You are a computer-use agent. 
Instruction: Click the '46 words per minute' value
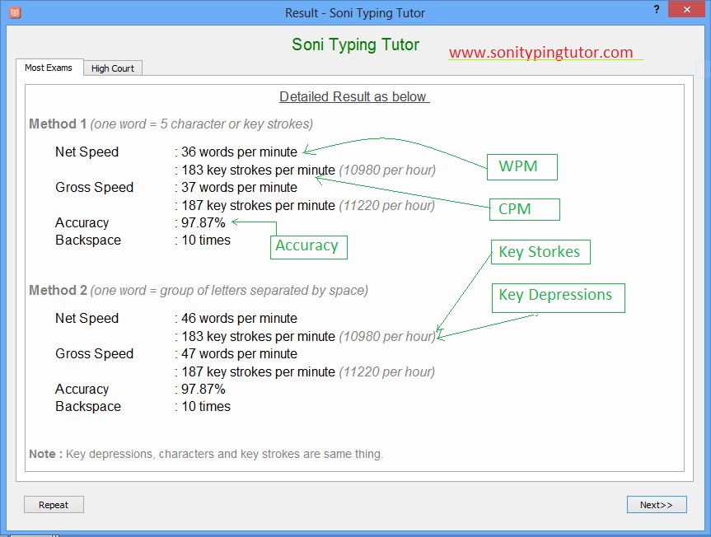coord(239,318)
